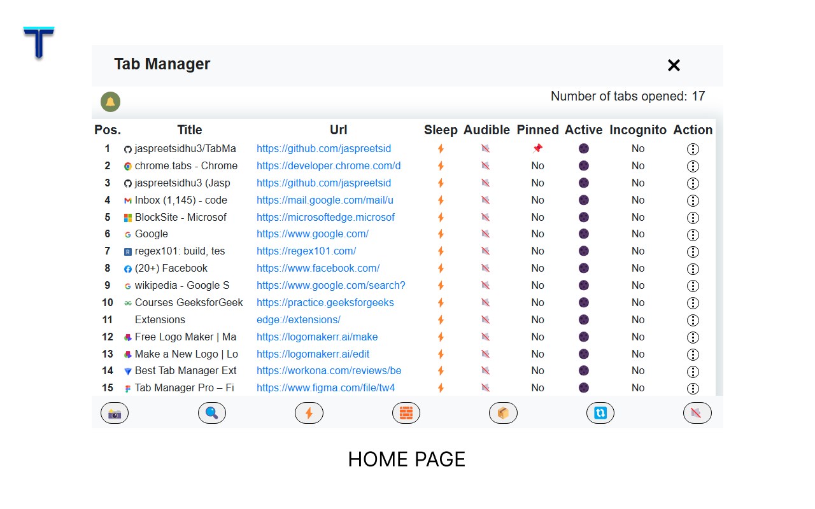Viewport: 815px width, 509px height.
Task: Click muted speaker icon in Google row
Action: click(486, 234)
